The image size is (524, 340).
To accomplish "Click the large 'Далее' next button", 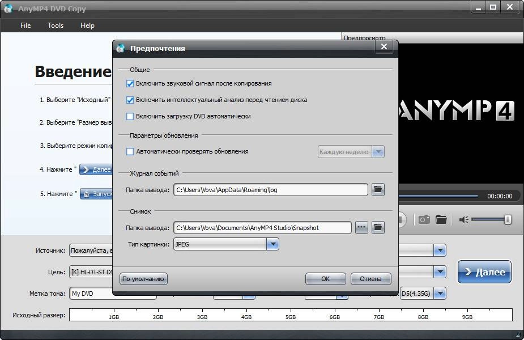I will tap(484, 272).
